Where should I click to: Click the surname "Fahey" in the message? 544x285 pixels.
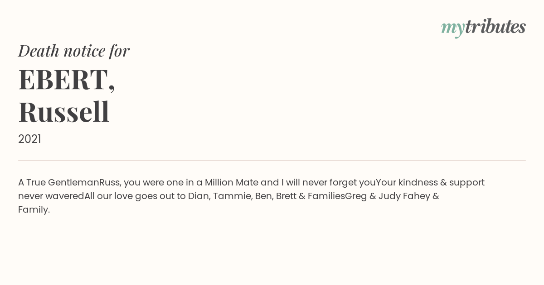click(414, 196)
